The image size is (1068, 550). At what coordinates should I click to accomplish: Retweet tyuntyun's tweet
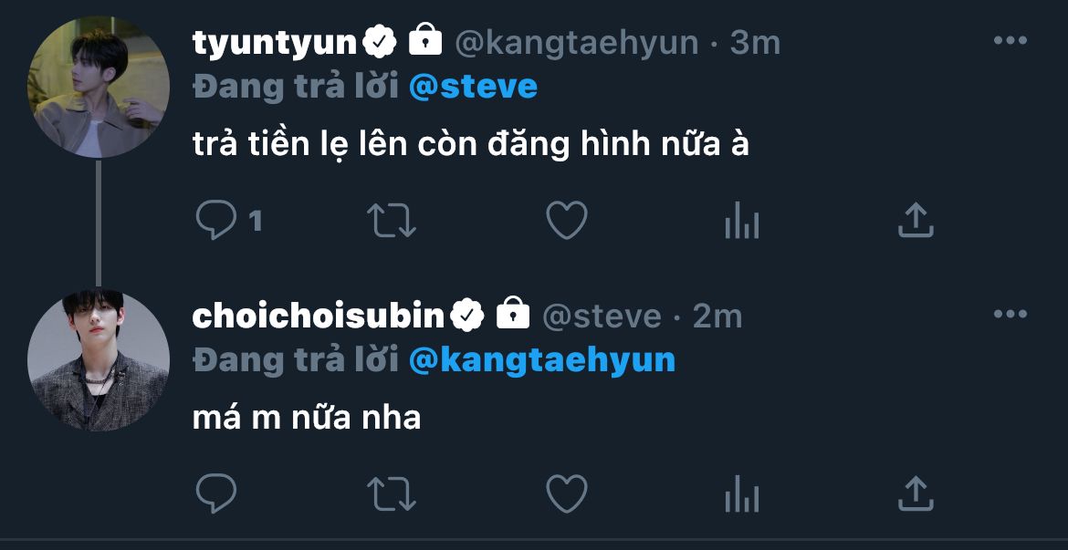click(391, 221)
